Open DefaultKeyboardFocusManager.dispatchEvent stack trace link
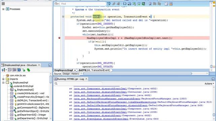Viewport: 216px width, 121px height. (110, 106)
